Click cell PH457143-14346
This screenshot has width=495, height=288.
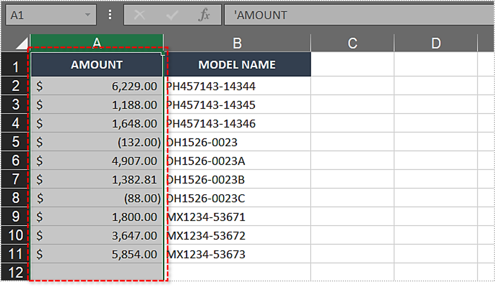click(x=237, y=123)
